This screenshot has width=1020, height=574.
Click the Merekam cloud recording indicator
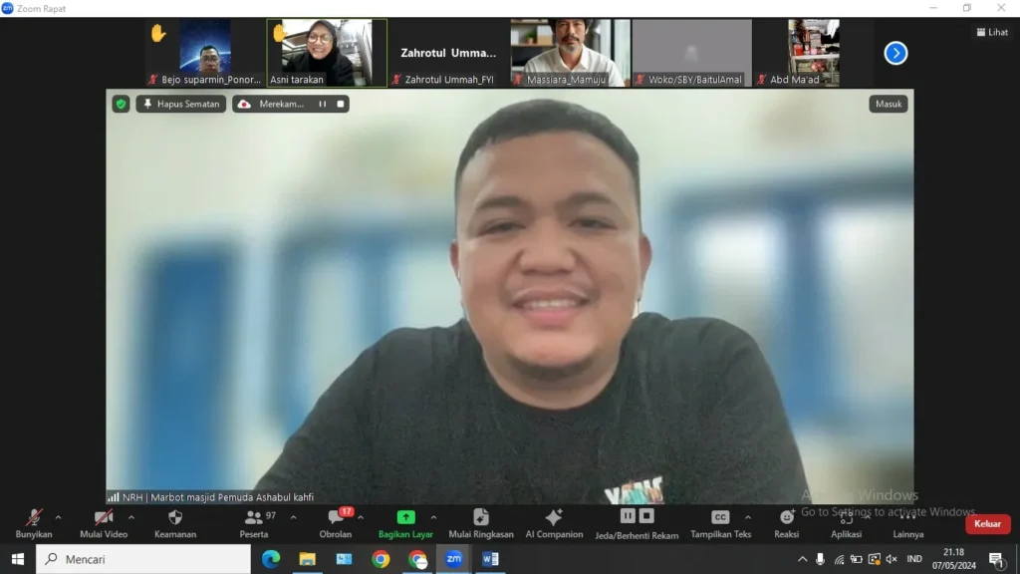272,104
